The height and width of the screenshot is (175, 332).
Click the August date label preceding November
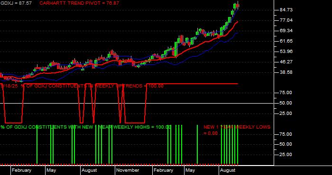coord(89,170)
